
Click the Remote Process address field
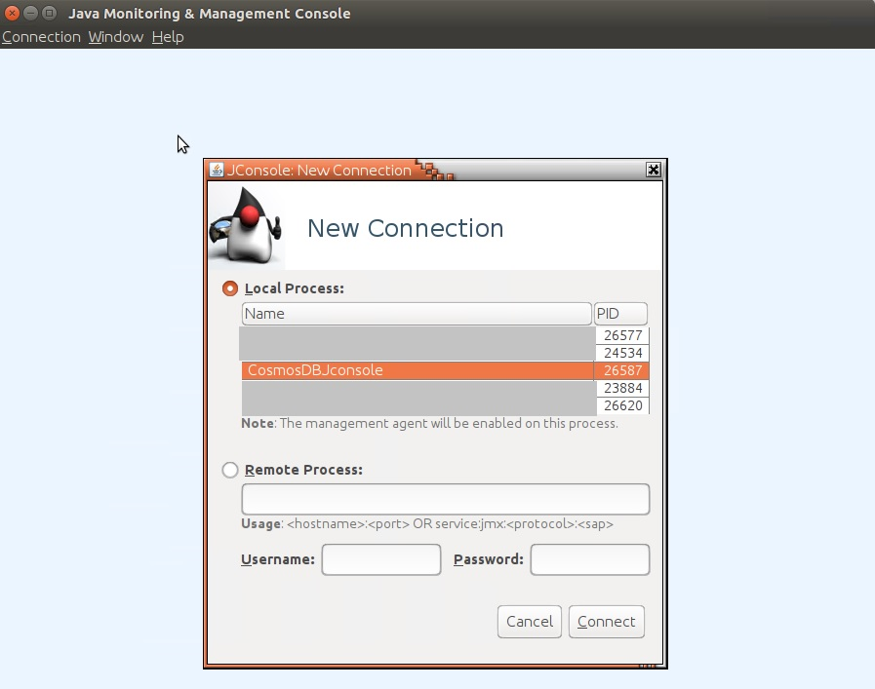click(445, 499)
